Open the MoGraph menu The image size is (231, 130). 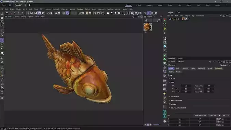click(x=56, y=9)
